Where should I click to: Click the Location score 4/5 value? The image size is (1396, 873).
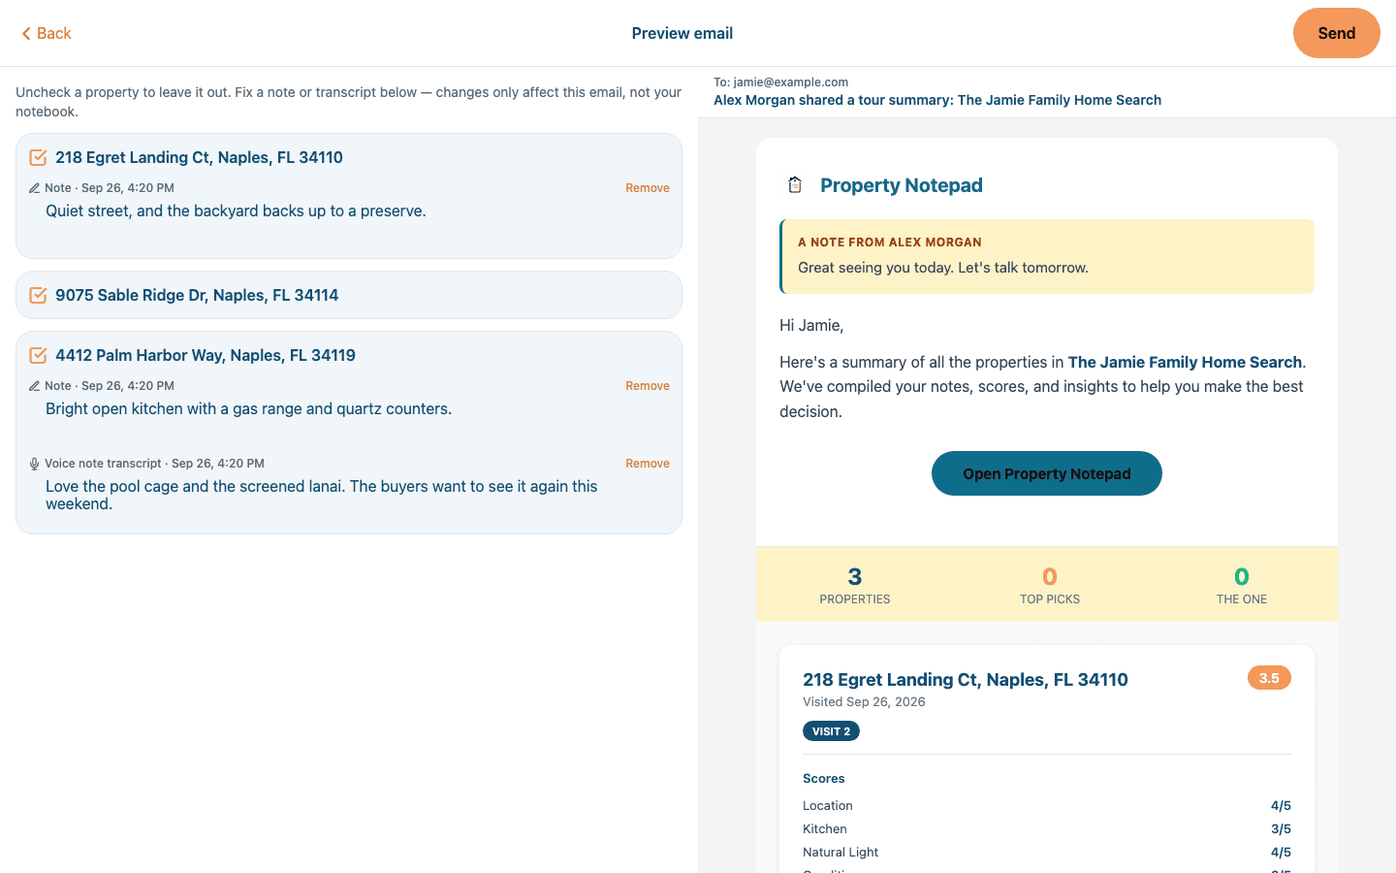[1281, 806]
